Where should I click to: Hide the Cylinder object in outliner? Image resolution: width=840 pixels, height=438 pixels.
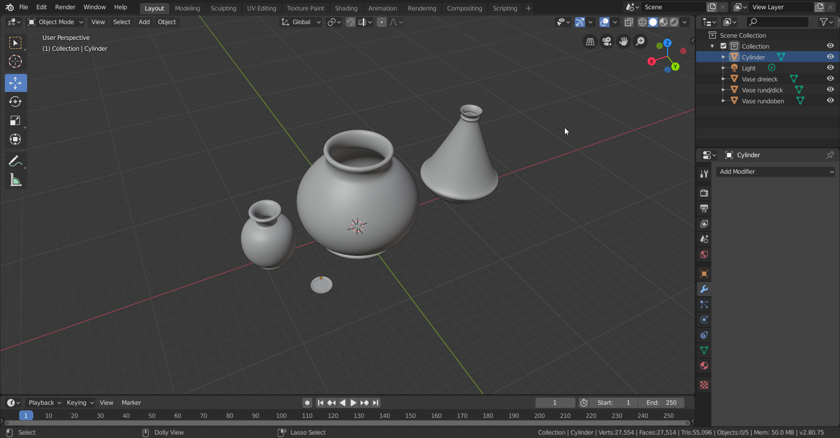click(x=830, y=57)
